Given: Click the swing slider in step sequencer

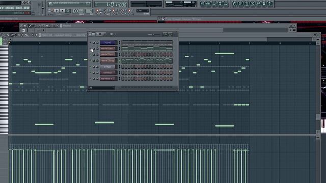Looking at the screenshot, I should tap(154, 34).
